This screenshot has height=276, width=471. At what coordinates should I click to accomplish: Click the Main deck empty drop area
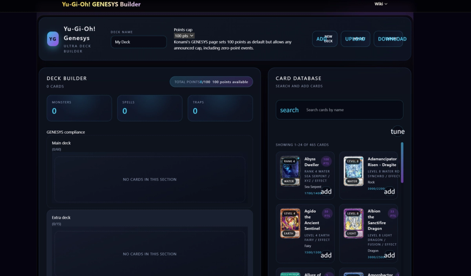tap(150, 179)
